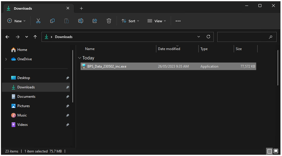Image resolution: width=282 pixels, height=156 pixels.
Task: Unpin Desktop using its pin icon
Action: [x=67, y=78]
